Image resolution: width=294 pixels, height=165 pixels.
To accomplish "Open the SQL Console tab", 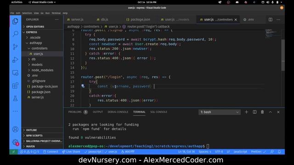I will 158,112.
